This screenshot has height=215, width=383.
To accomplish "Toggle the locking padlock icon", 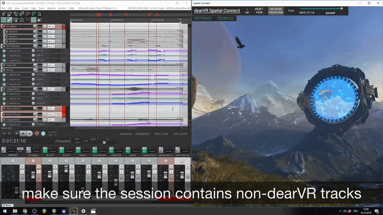I will (x=39, y=20).
